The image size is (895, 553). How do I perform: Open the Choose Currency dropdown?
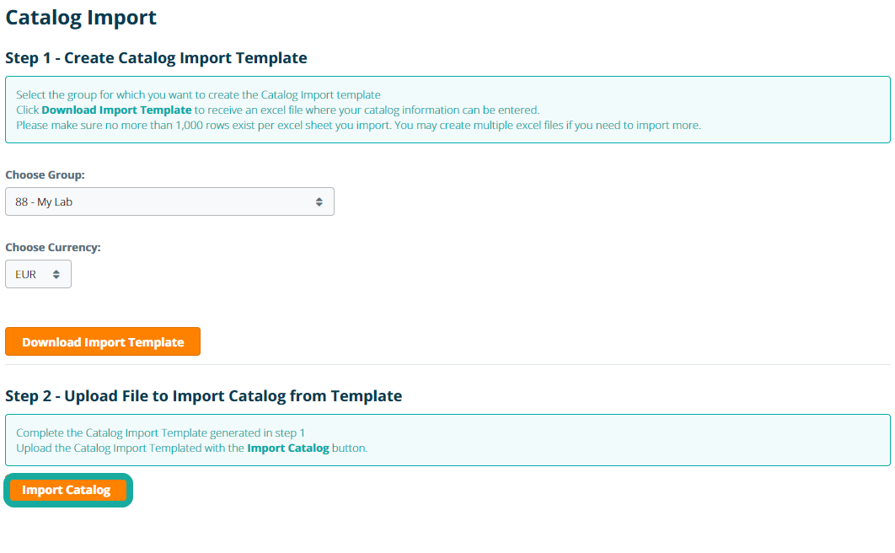38,274
